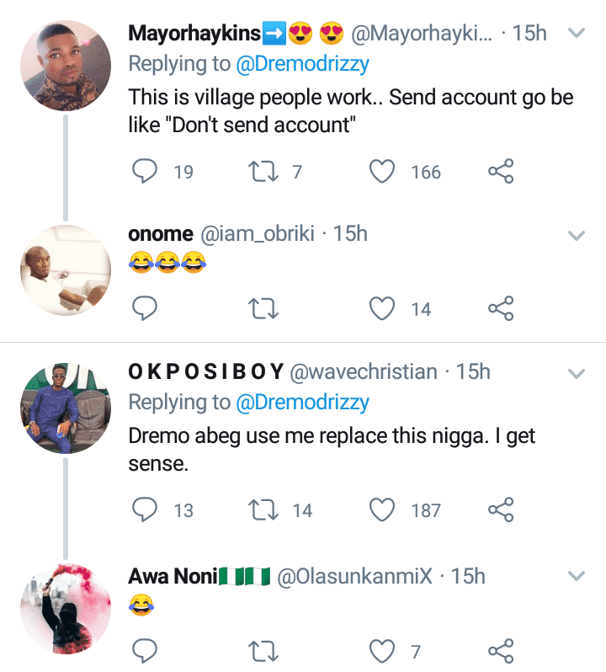Share onome's tweet

click(x=501, y=309)
